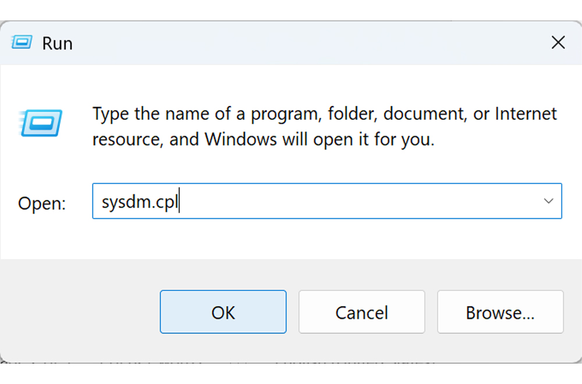Click the "Open:" label
This screenshot has height=384, width=582.
point(42,203)
